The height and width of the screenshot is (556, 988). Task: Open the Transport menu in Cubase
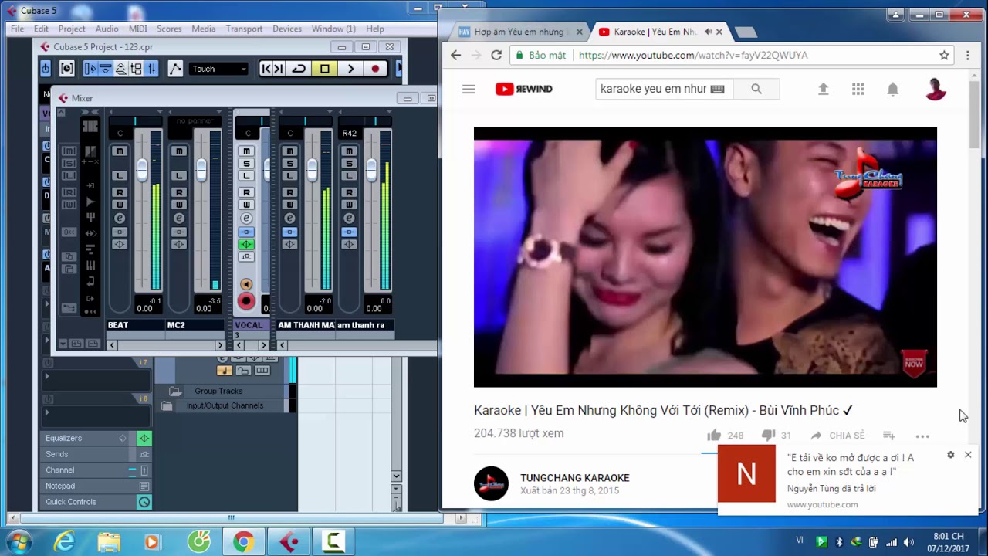coord(244,29)
